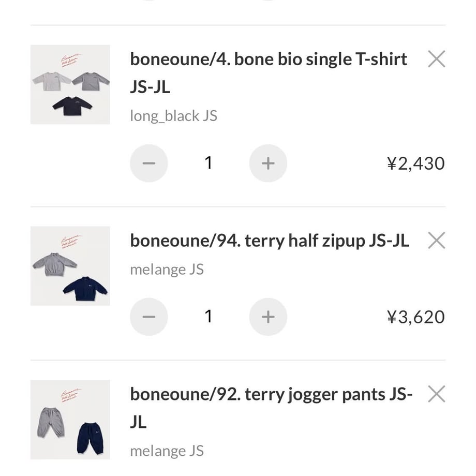The height and width of the screenshot is (476, 476).
Task: Select the ¥2,430 price
Action: click(x=416, y=163)
